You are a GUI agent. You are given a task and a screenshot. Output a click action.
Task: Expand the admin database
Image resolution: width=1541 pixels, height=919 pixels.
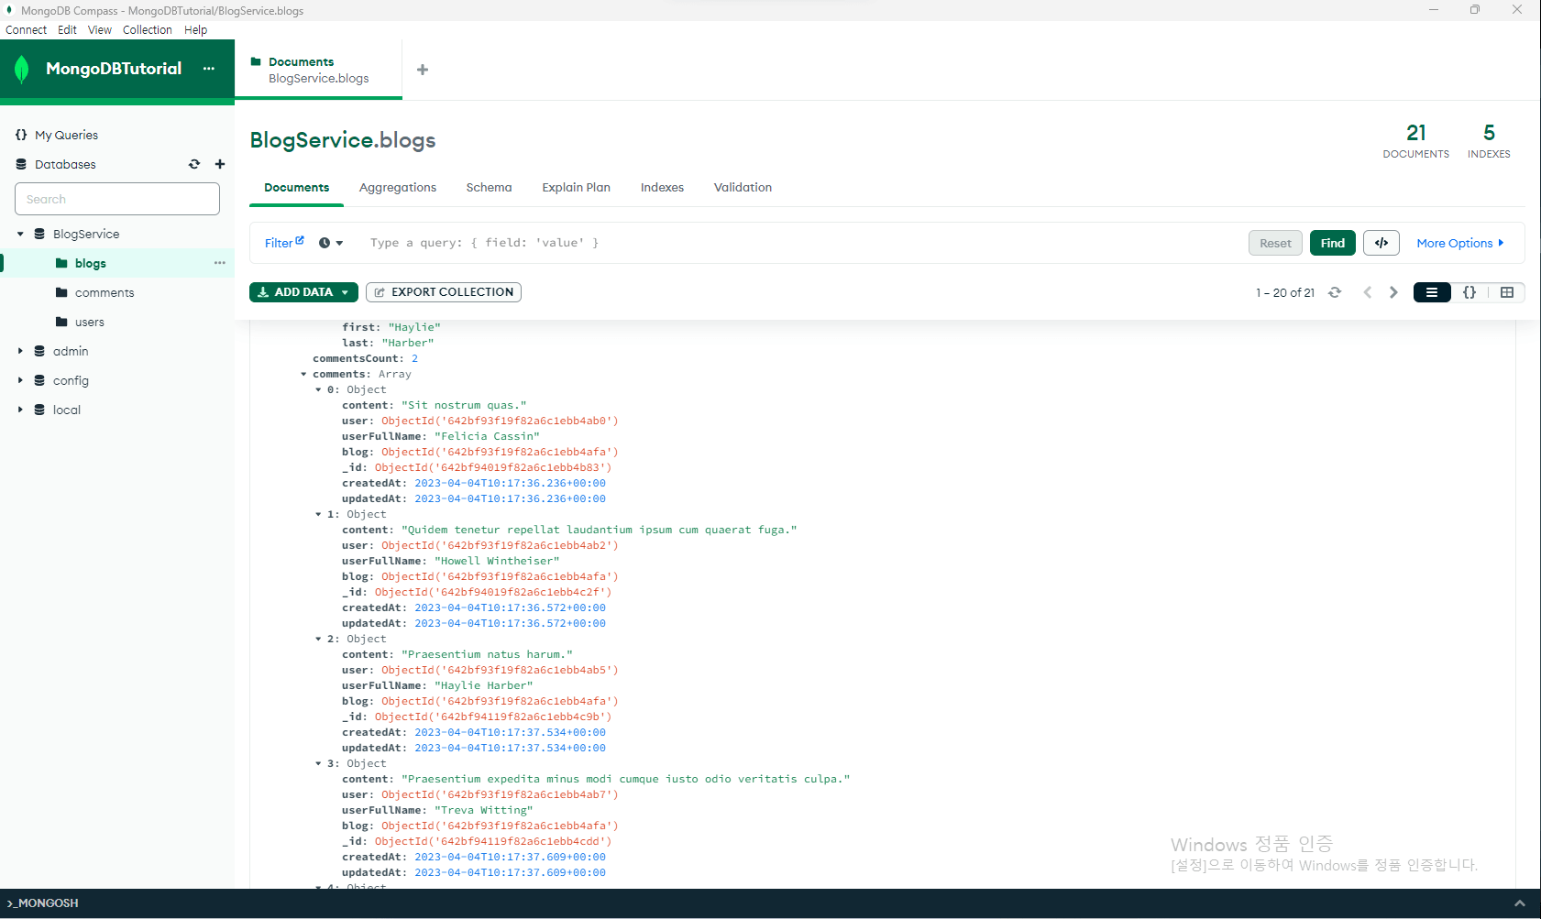20,351
